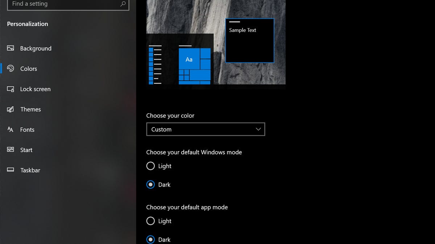Click the dropdown chevron next to Custom
435x244 pixels.
point(258,129)
